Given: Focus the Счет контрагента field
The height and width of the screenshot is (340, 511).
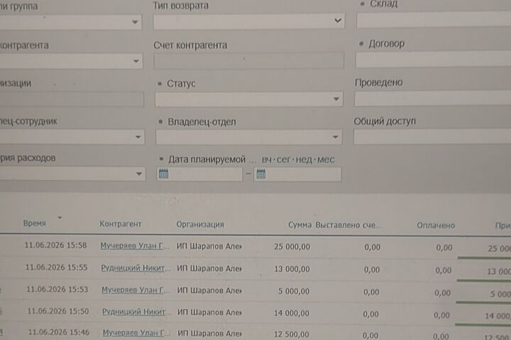Looking at the screenshot, I should [x=248, y=60].
